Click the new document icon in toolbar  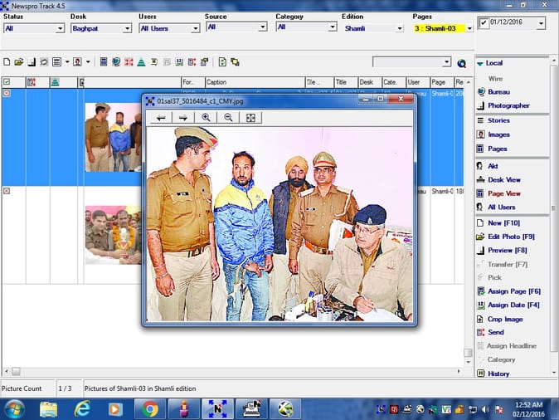(x=7, y=62)
